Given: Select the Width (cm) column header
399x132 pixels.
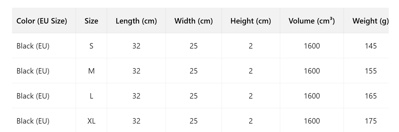Looking at the screenshot, I should [194, 21].
